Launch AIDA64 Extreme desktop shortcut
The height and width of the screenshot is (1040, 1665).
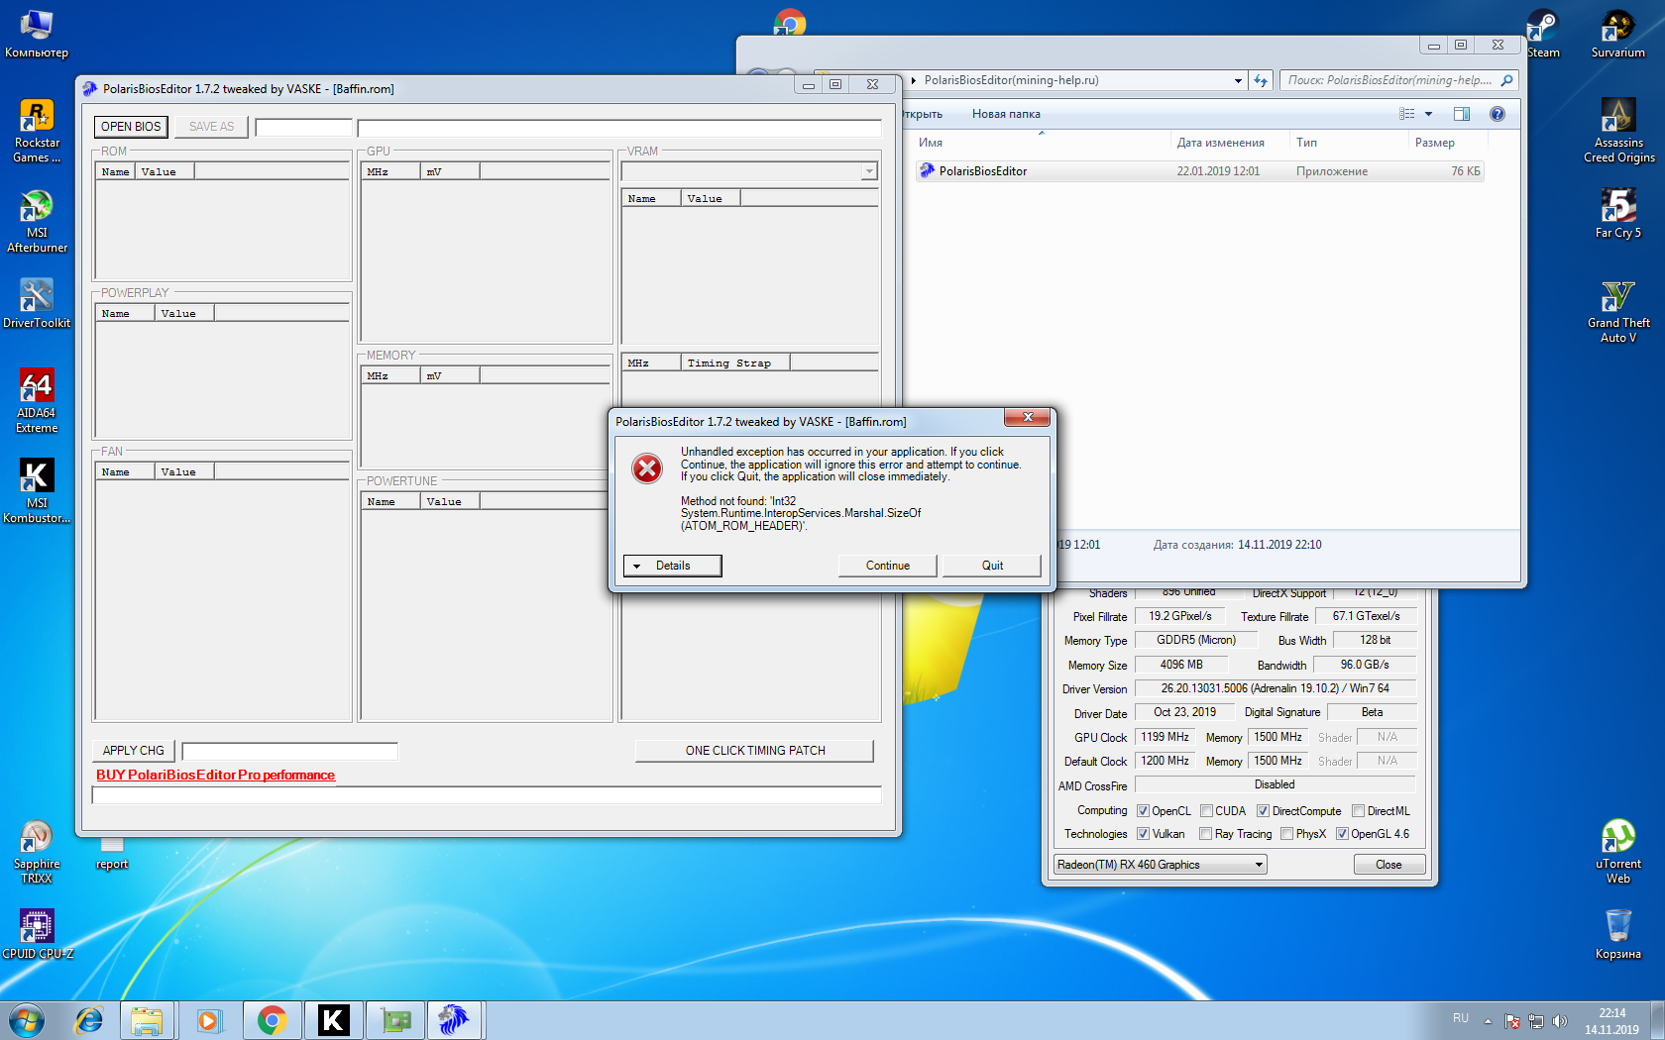point(37,401)
